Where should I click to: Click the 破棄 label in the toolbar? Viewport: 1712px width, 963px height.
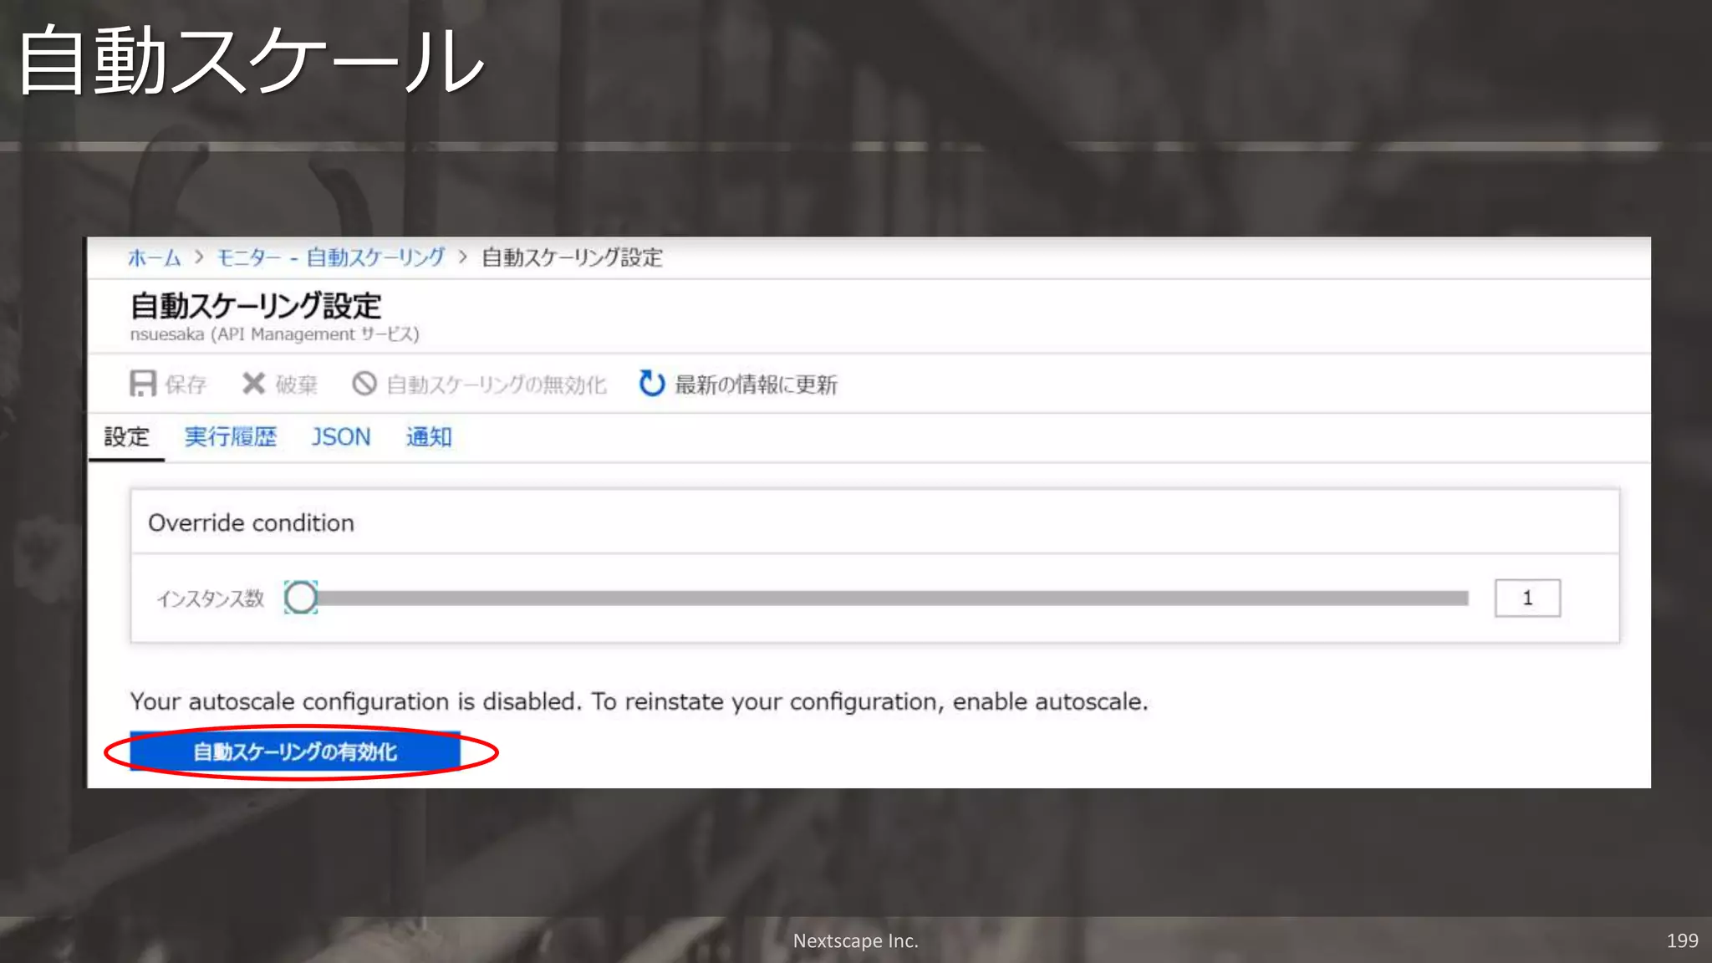coord(297,385)
